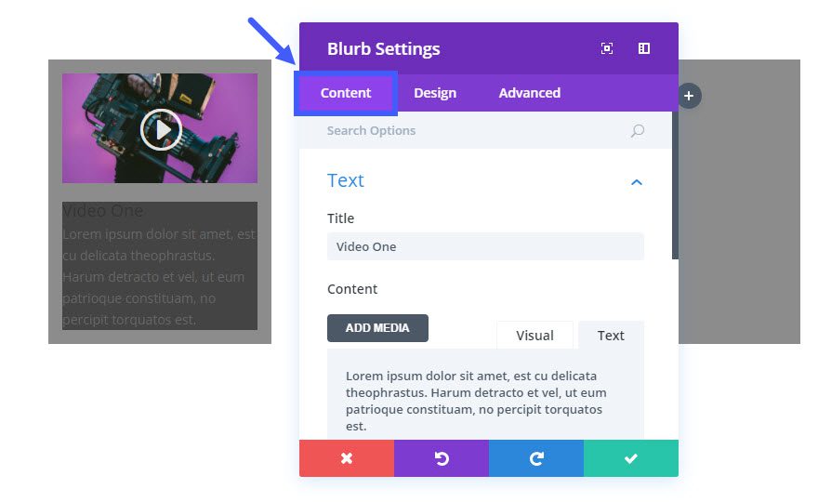Click the snap modal to sidebar icon

[x=644, y=48]
